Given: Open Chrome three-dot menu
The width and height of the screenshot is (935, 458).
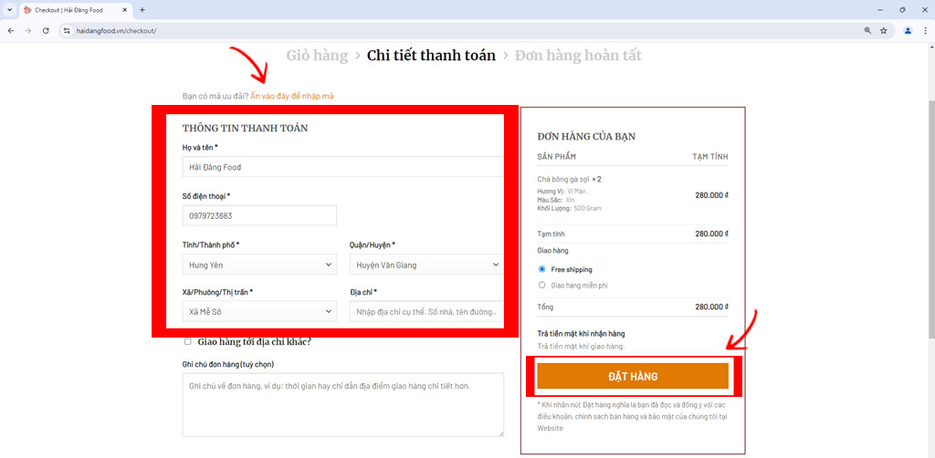Looking at the screenshot, I should point(925,30).
